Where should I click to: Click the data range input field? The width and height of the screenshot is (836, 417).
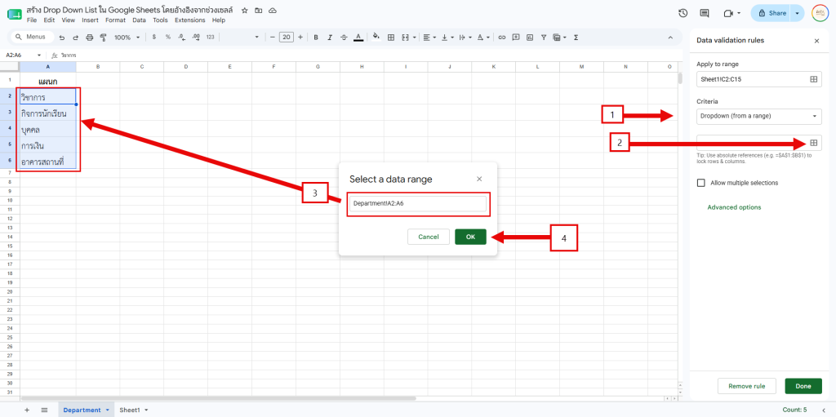pos(419,204)
